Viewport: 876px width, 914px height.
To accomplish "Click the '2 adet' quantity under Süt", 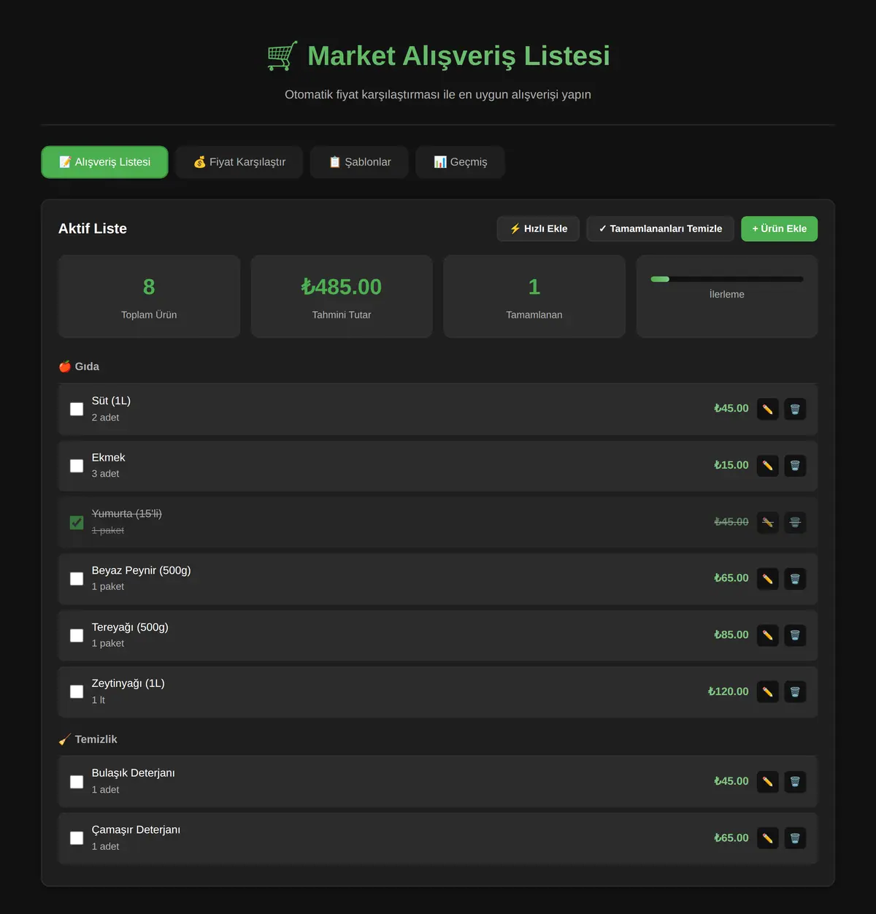I will (105, 418).
